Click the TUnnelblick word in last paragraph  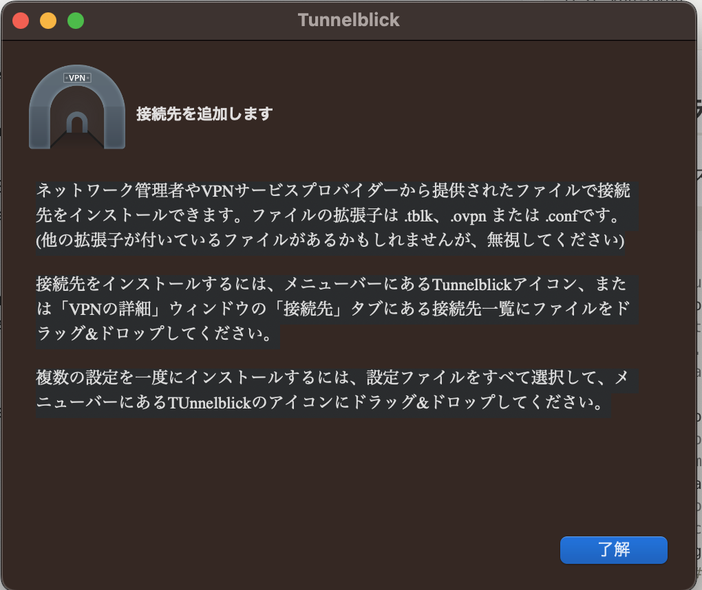coord(209,402)
